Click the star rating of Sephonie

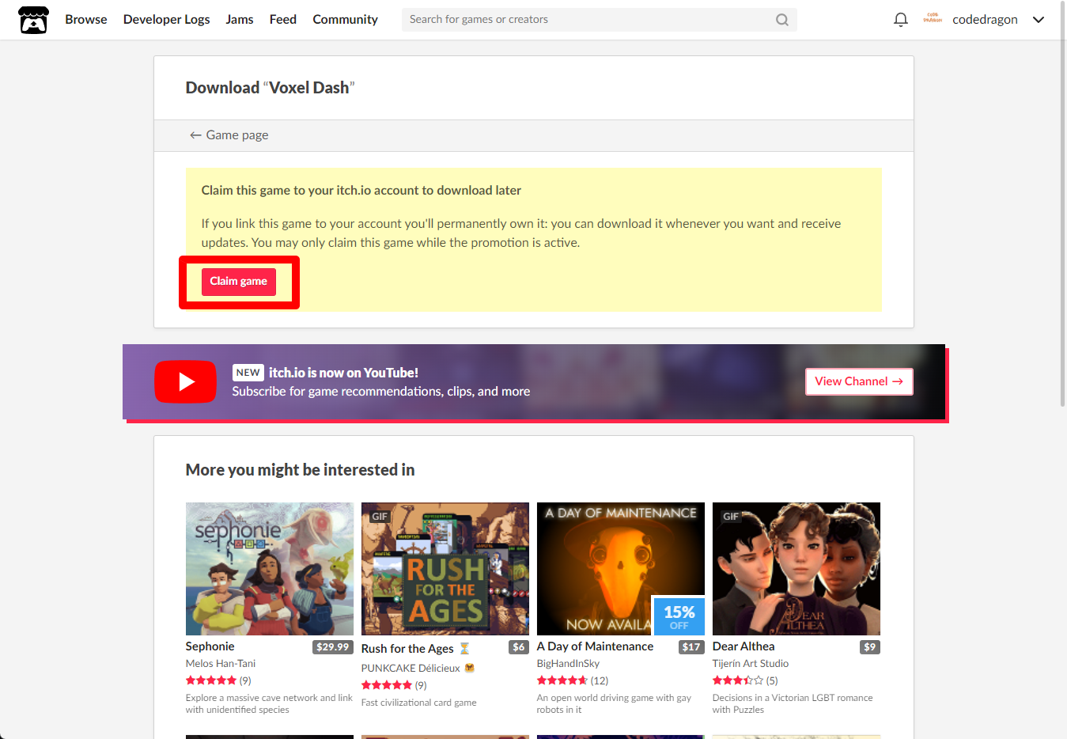click(211, 680)
